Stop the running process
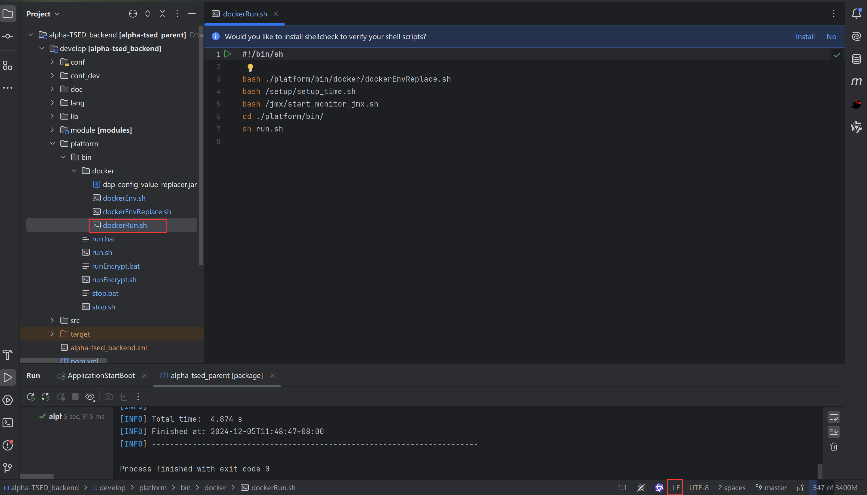This screenshot has width=867, height=495. pos(75,397)
